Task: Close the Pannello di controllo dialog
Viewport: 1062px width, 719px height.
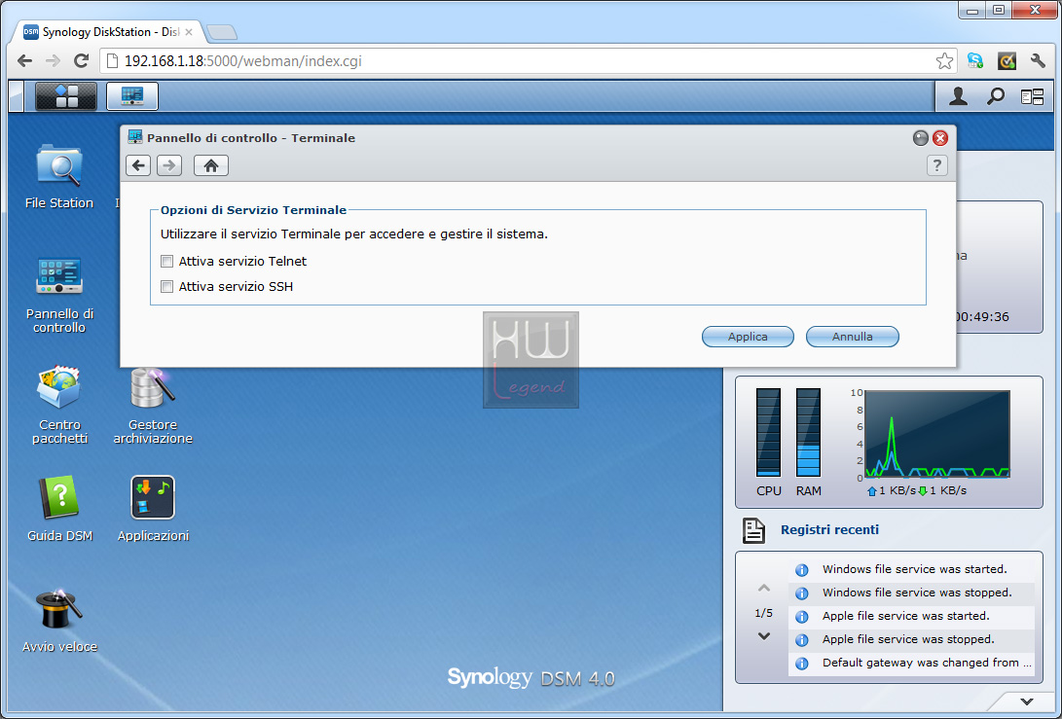Action: (940, 138)
